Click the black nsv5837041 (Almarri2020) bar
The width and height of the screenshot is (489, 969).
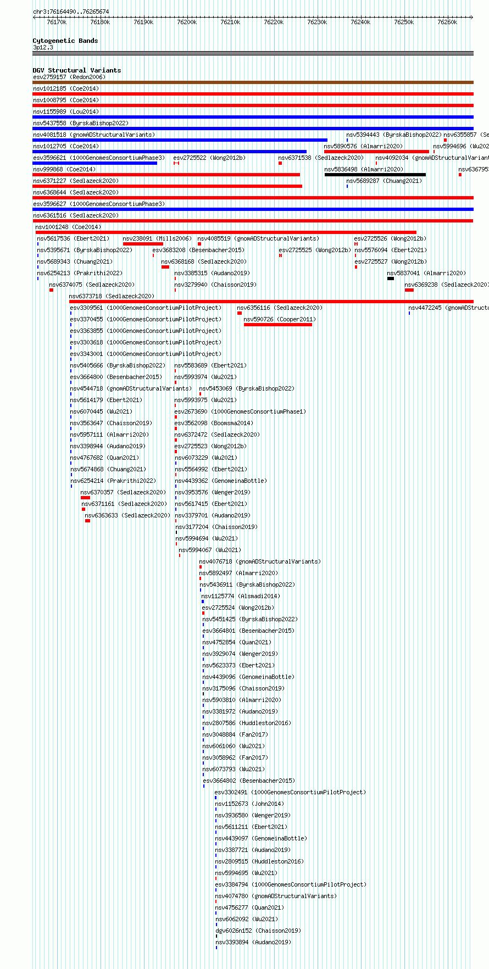391,279
